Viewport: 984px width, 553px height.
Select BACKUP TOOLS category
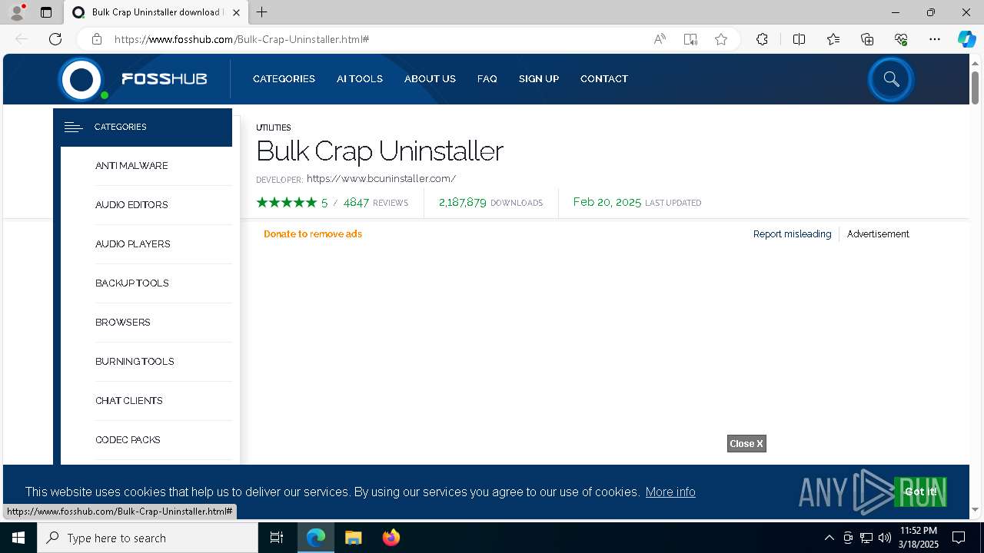tap(132, 283)
